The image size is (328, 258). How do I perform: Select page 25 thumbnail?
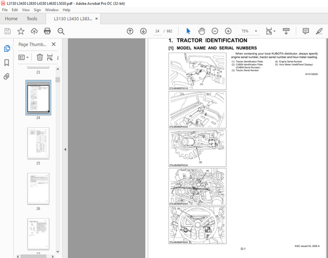pos(38,143)
